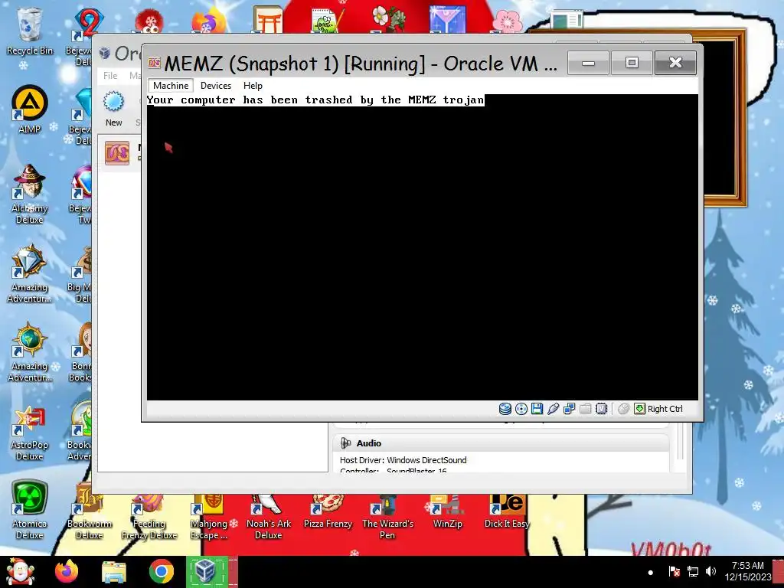Select the AstroPop Deluxe desktop shortcut
The height and width of the screenshot is (588, 784).
pyautogui.click(x=30, y=431)
